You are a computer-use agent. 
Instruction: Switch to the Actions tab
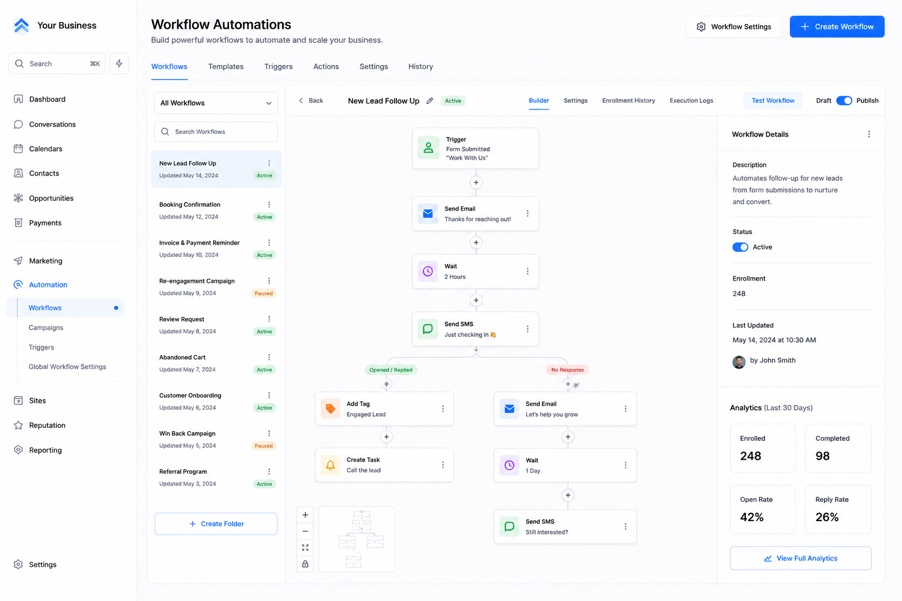coord(326,67)
